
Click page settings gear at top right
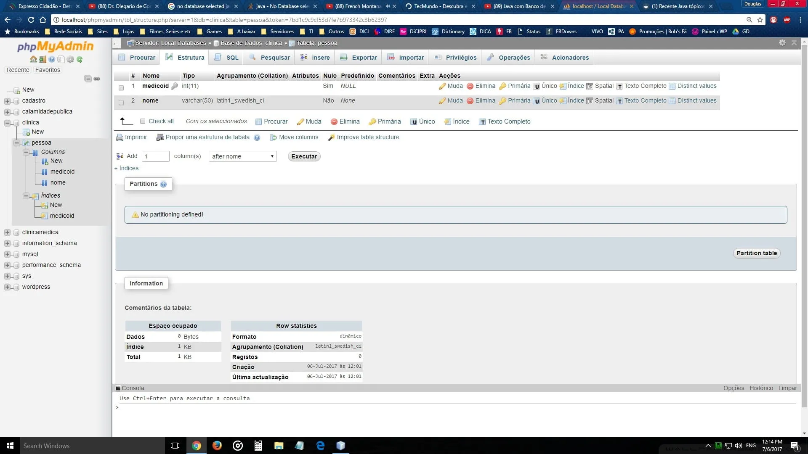pos(782,43)
